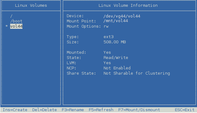This screenshot has width=197, height=113.
Task: Click Ins=Create in the bottom bar
Action: [15, 110]
